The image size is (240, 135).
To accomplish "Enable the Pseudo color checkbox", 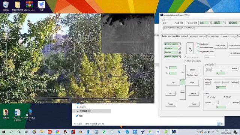I will click(198, 44).
